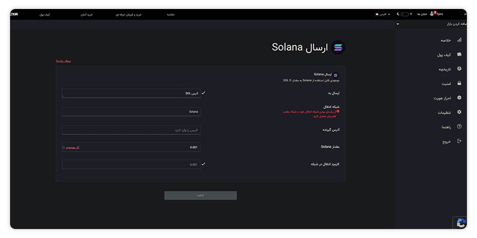Click the red help link above the form

coord(63,61)
